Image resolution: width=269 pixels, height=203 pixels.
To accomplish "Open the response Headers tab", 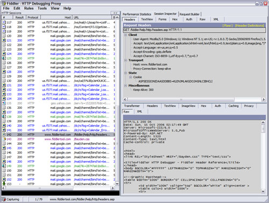I will 152,106.
